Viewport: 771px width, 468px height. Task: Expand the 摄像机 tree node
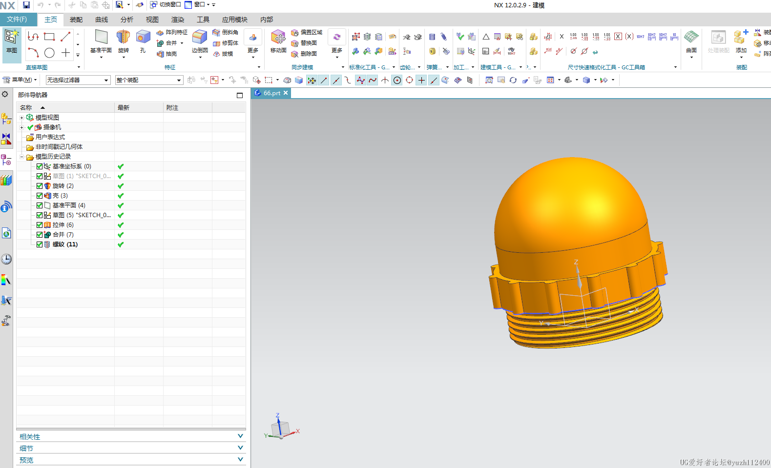tap(21, 127)
